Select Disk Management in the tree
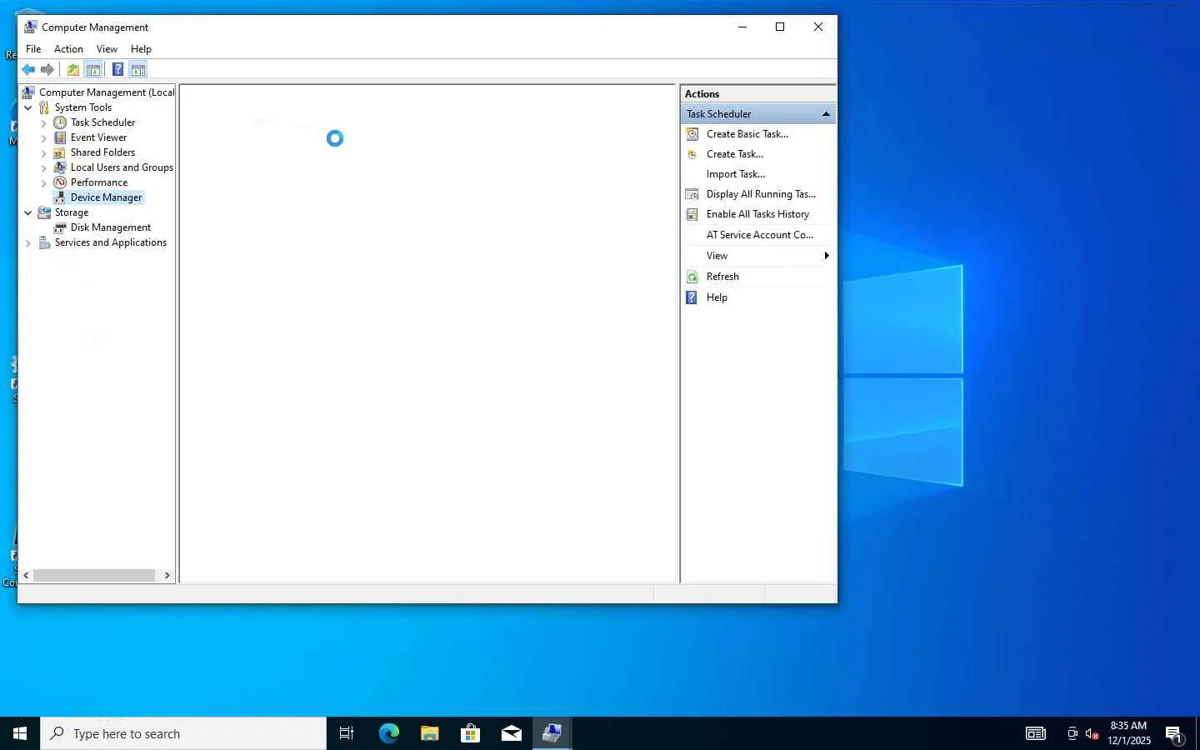Image resolution: width=1200 pixels, height=750 pixels. click(x=110, y=227)
